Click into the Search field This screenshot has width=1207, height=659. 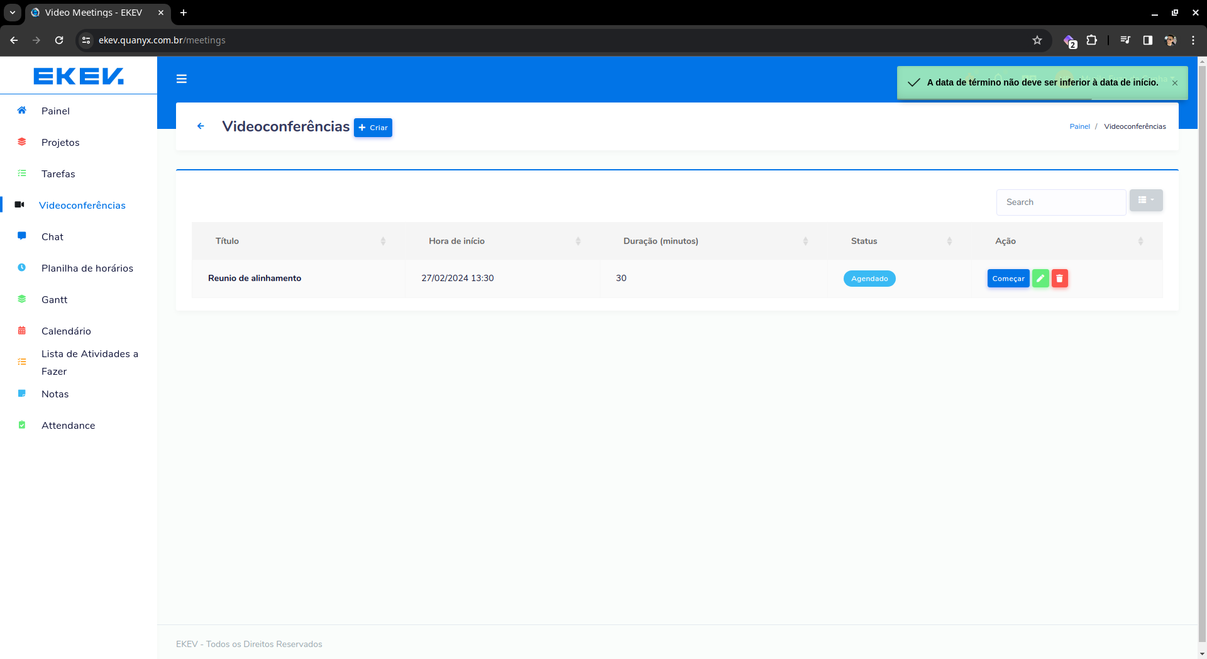[x=1061, y=202]
